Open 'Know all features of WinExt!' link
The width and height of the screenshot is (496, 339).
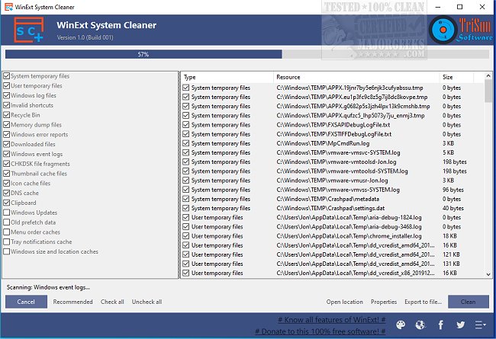pyautogui.click(x=331, y=320)
